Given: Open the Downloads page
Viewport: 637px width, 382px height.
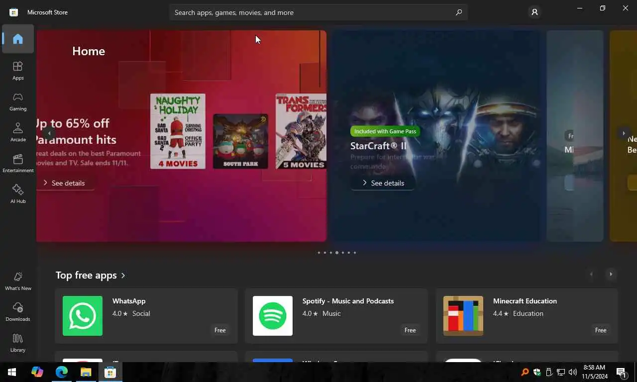Looking at the screenshot, I should click(18, 312).
